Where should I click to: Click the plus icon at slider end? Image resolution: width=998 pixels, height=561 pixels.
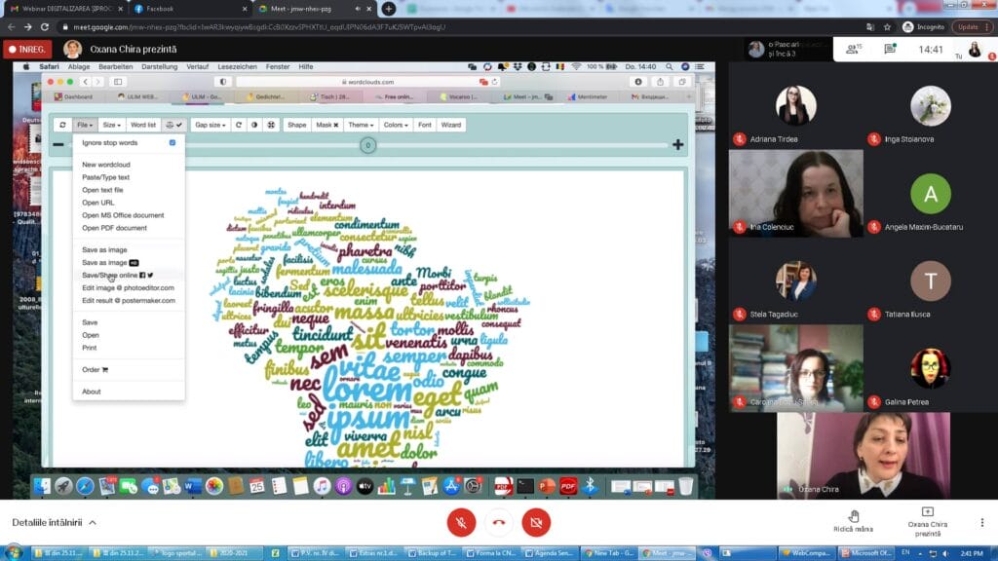678,145
